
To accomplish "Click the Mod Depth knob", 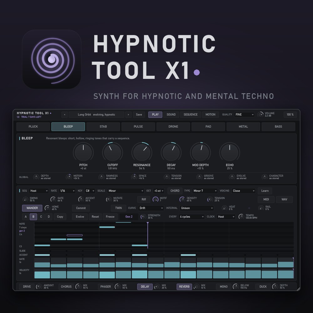I will point(200,152).
